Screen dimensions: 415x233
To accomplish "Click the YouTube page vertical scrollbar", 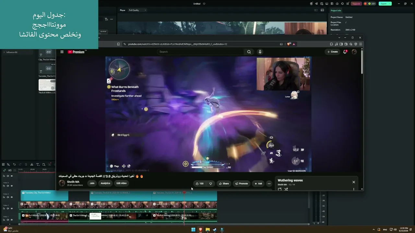I will click(x=362, y=61).
